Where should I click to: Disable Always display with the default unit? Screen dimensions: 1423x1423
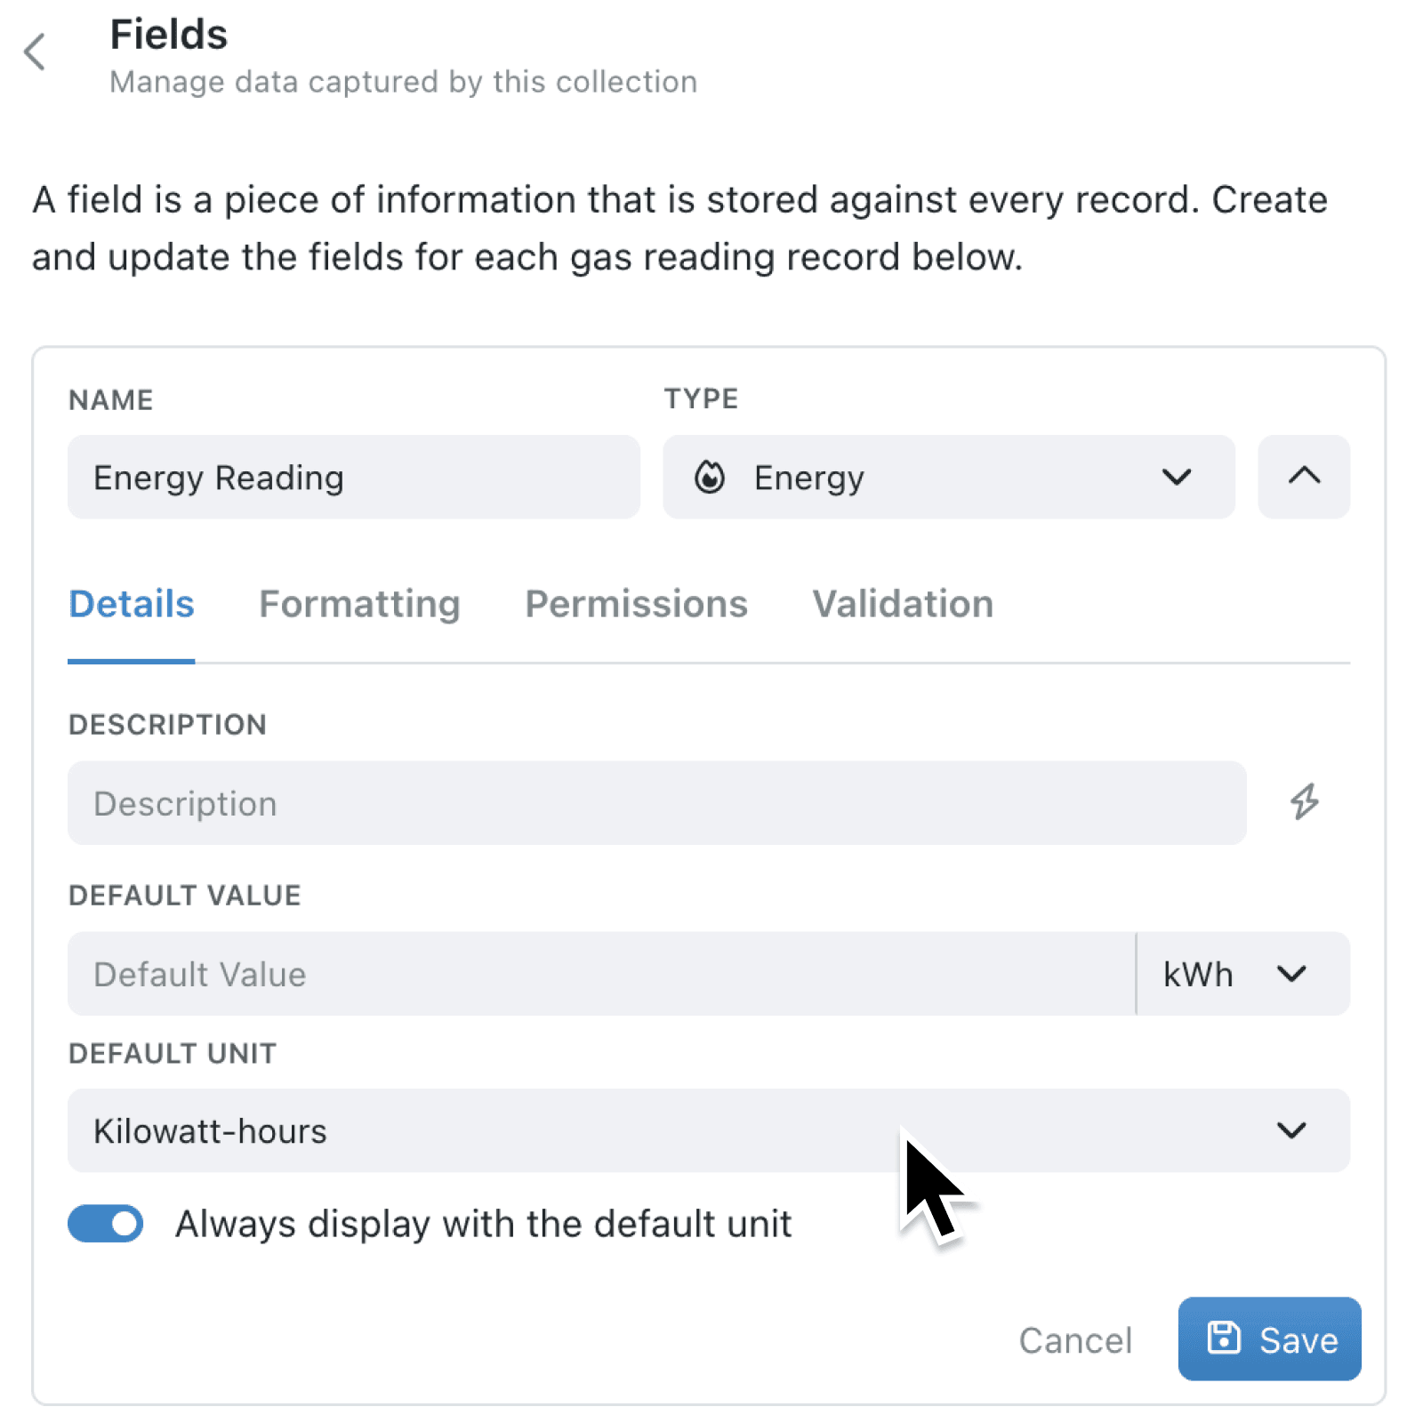tap(105, 1223)
